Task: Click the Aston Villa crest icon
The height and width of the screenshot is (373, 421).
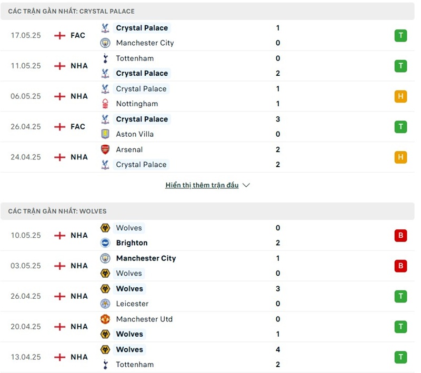Action: click(105, 134)
